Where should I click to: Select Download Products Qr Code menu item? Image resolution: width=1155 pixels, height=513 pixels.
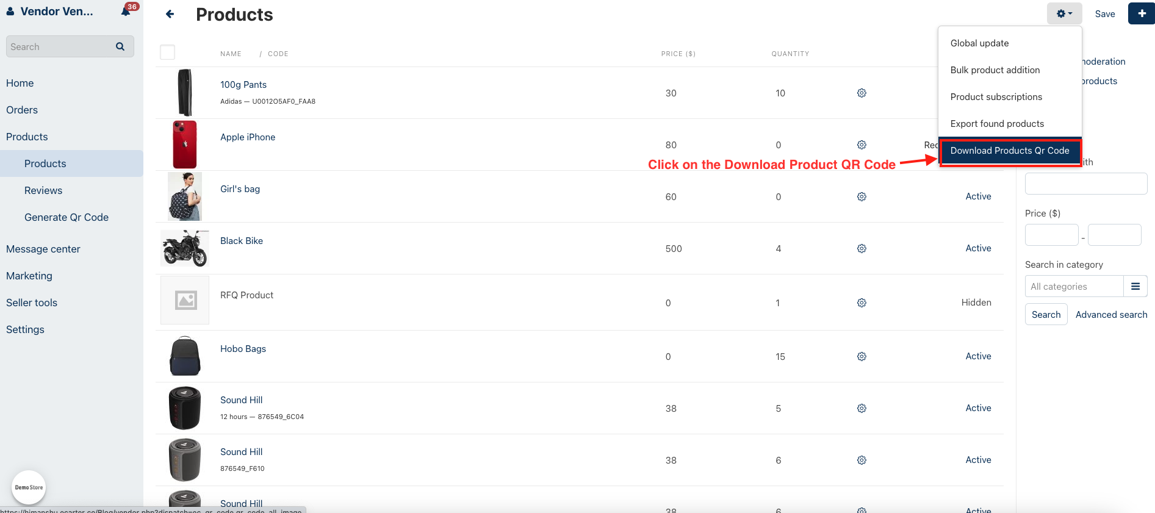tap(1009, 151)
